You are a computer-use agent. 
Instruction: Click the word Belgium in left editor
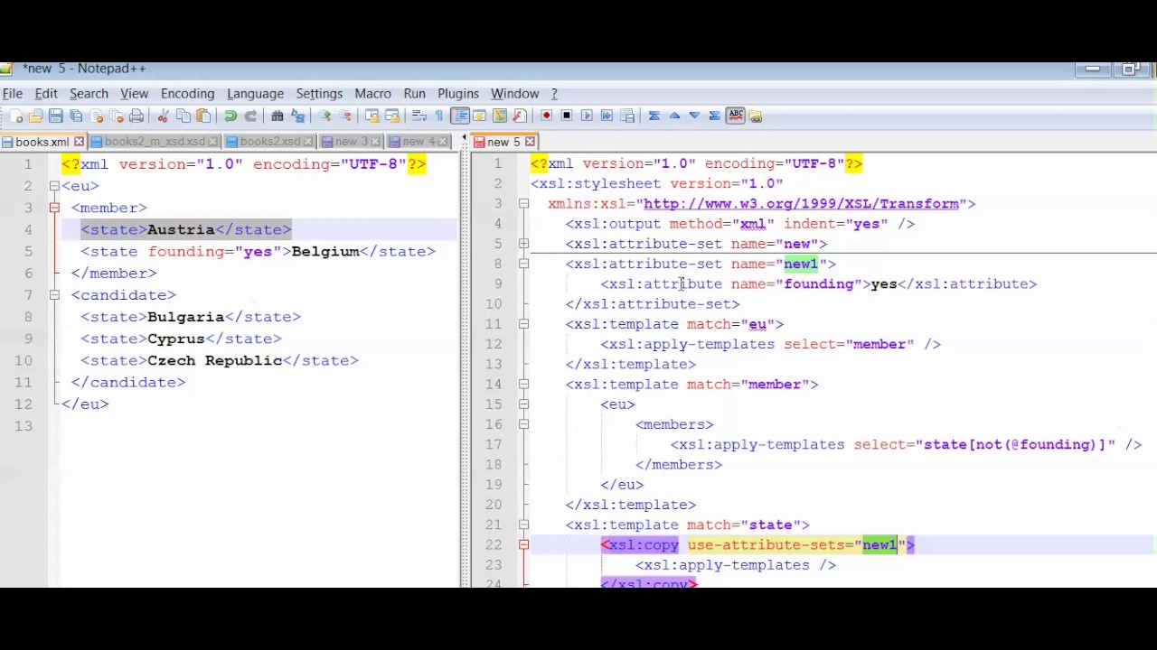pos(325,251)
